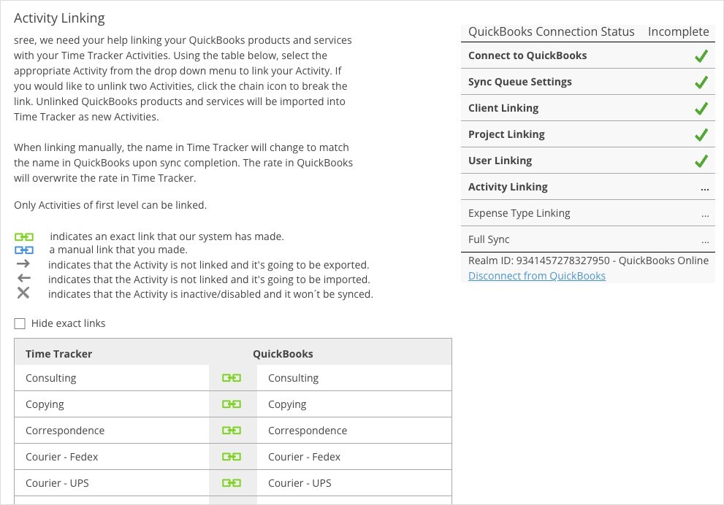Select Time Tracker Courier - Fedex cell

pos(112,457)
